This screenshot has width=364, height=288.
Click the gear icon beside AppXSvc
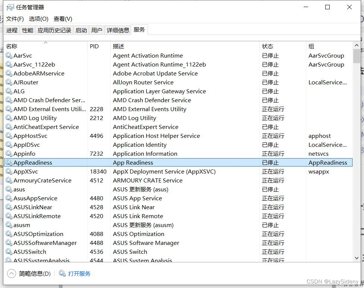(9, 171)
